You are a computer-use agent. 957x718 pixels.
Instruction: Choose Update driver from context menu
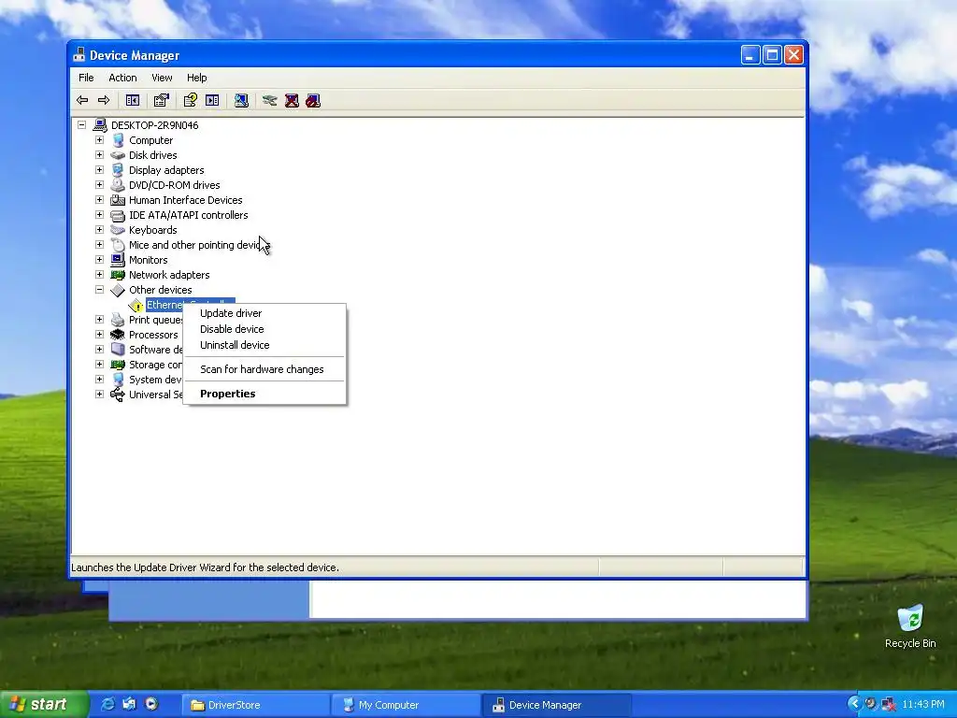tap(264, 313)
